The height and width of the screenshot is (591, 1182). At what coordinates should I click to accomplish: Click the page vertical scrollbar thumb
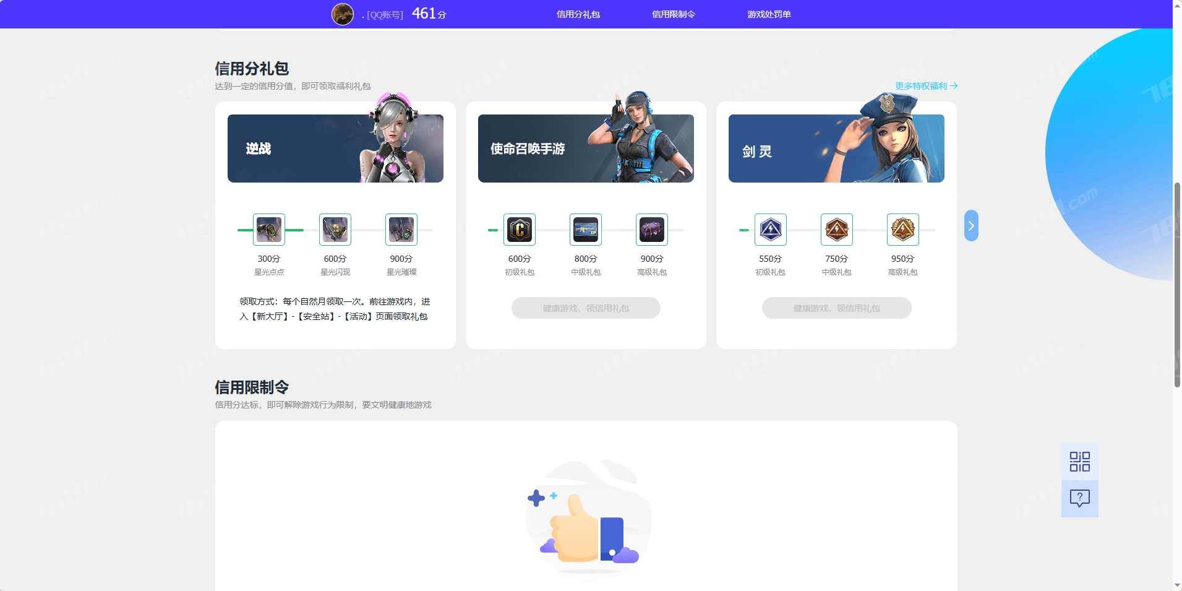1177,285
